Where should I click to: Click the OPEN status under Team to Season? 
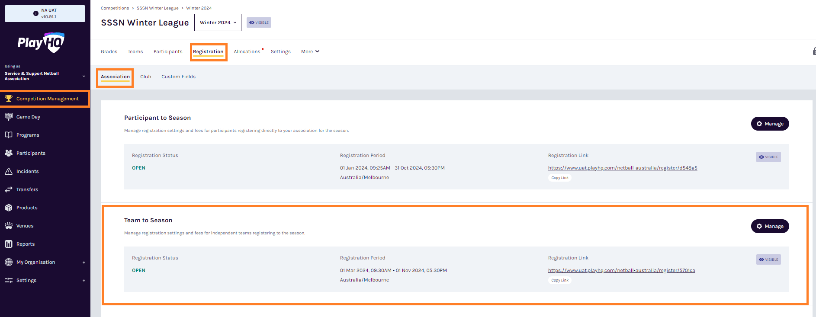[x=138, y=270]
